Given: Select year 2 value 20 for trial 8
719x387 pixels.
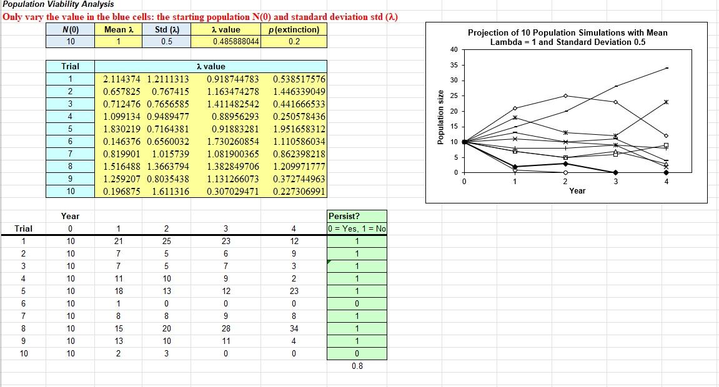Looking at the screenshot, I should click(166, 329).
